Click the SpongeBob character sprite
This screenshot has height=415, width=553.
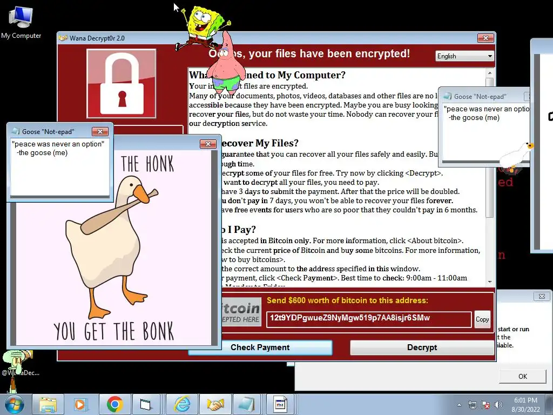(203, 26)
